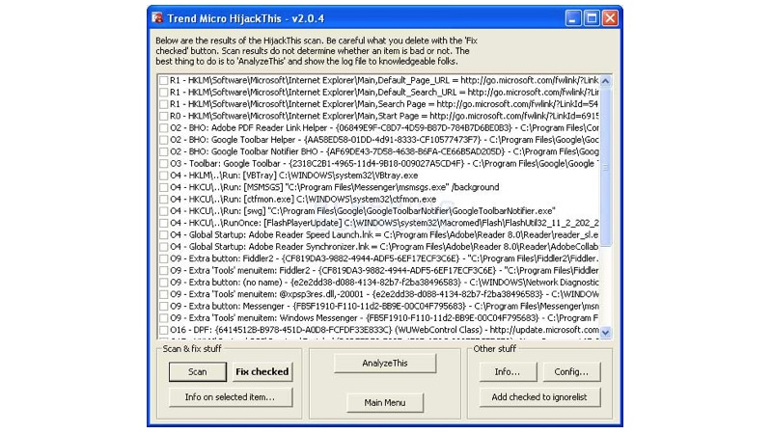Check the Default_Search_URL R1 entry
Viewport: 772px width, 434px height.
pyautogui.click(x=163, y=92)
